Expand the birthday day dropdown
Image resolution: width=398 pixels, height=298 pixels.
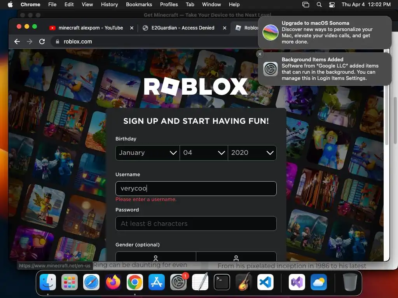[x=204, y=153]
